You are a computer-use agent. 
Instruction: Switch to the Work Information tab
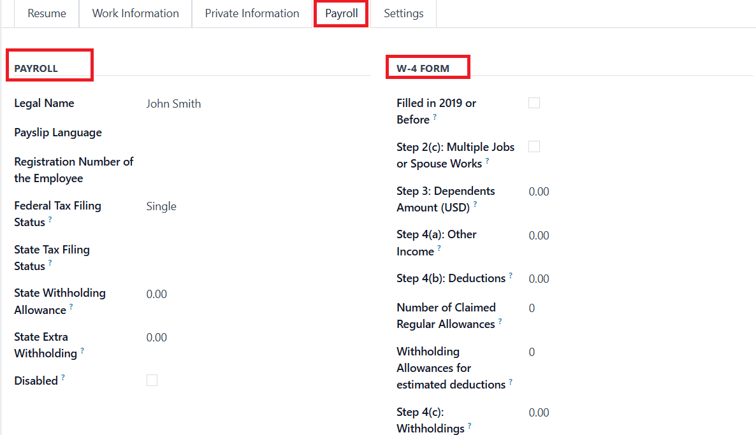[x=135, y=13]
